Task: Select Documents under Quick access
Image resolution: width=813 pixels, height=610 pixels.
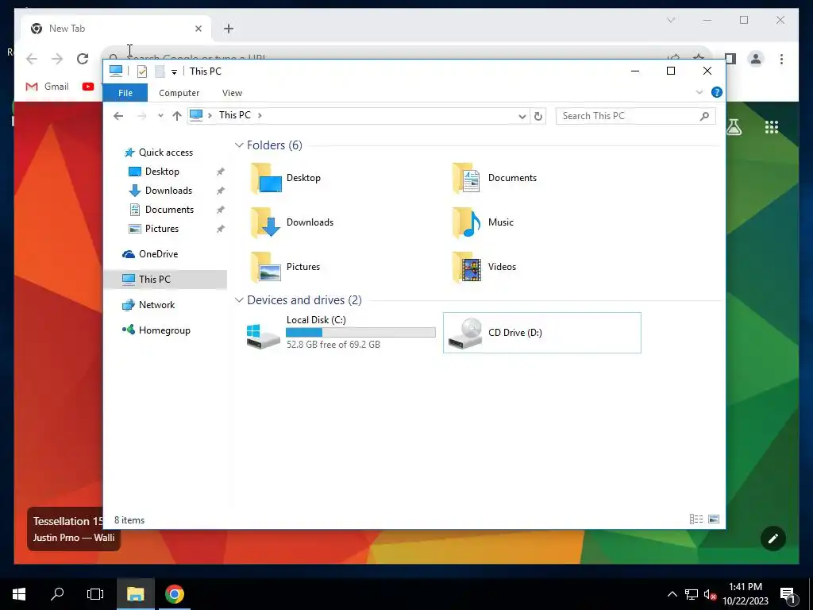Action: (169, 210)
